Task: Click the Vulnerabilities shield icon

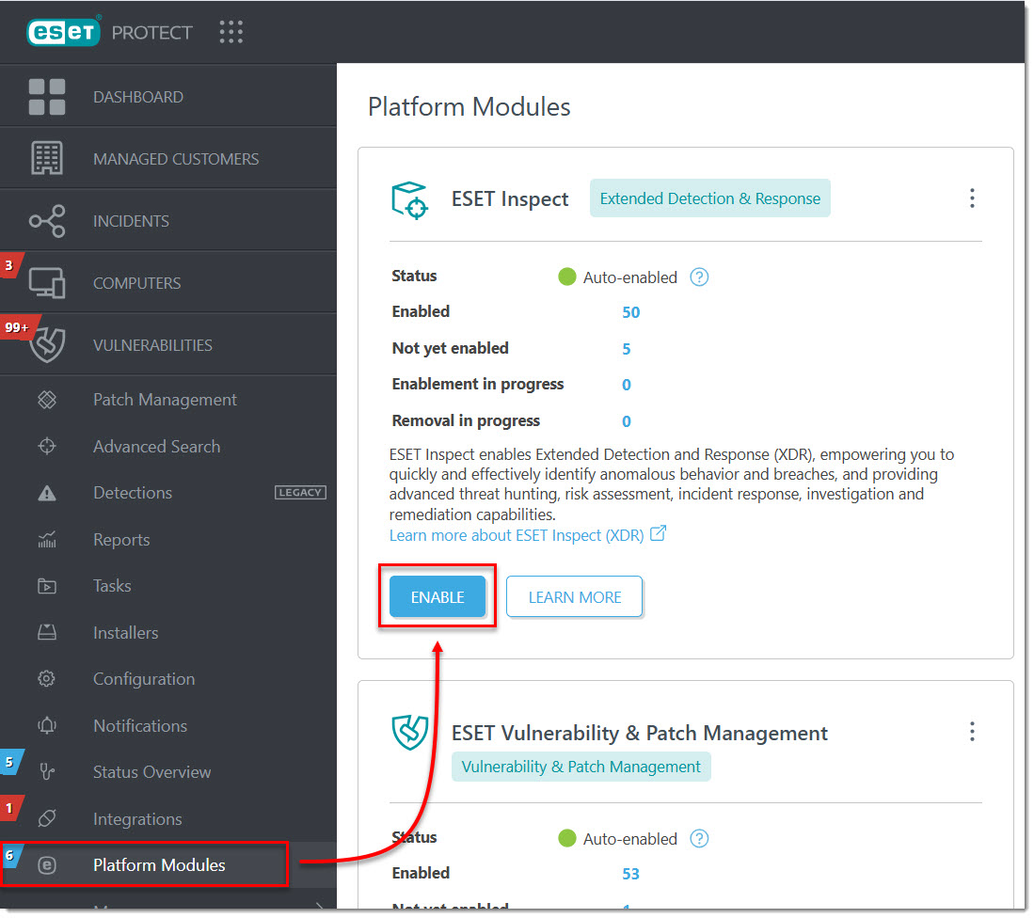Action: point(47,344)
